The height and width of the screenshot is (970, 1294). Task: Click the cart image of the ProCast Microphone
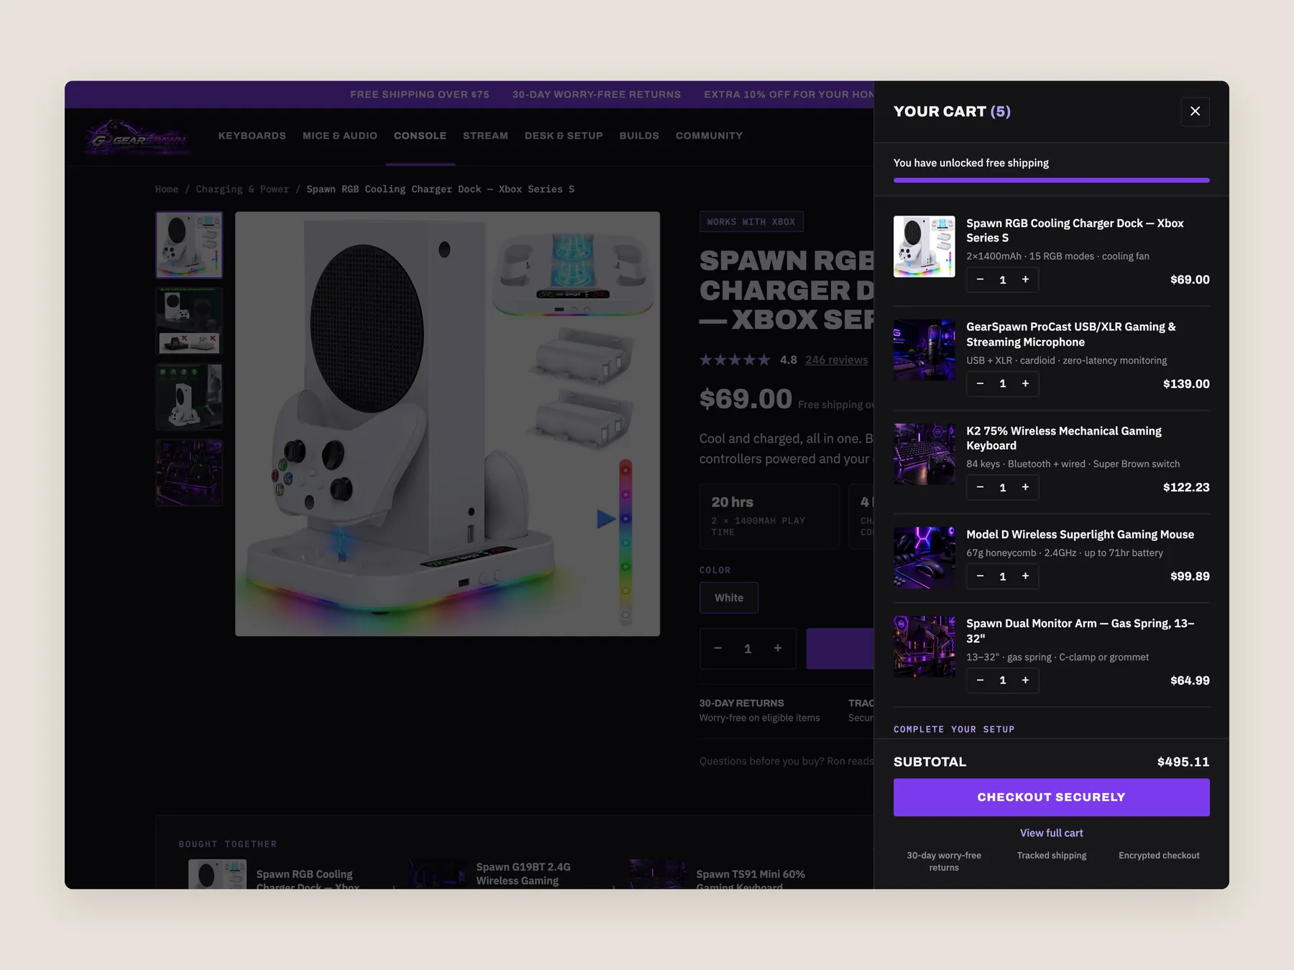(x=924, y=350)
